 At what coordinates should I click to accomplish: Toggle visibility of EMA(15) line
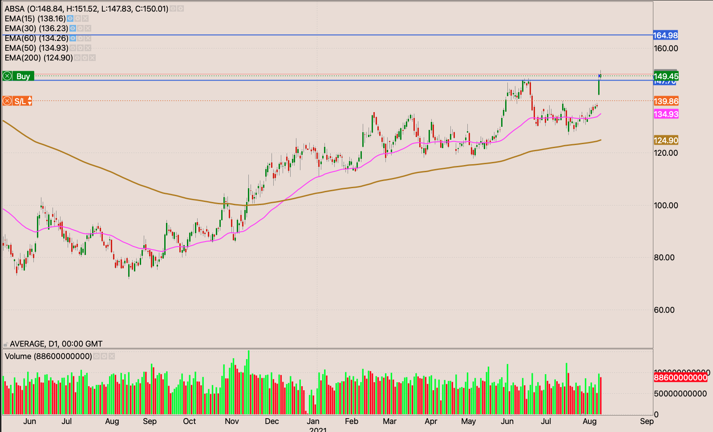70,19
